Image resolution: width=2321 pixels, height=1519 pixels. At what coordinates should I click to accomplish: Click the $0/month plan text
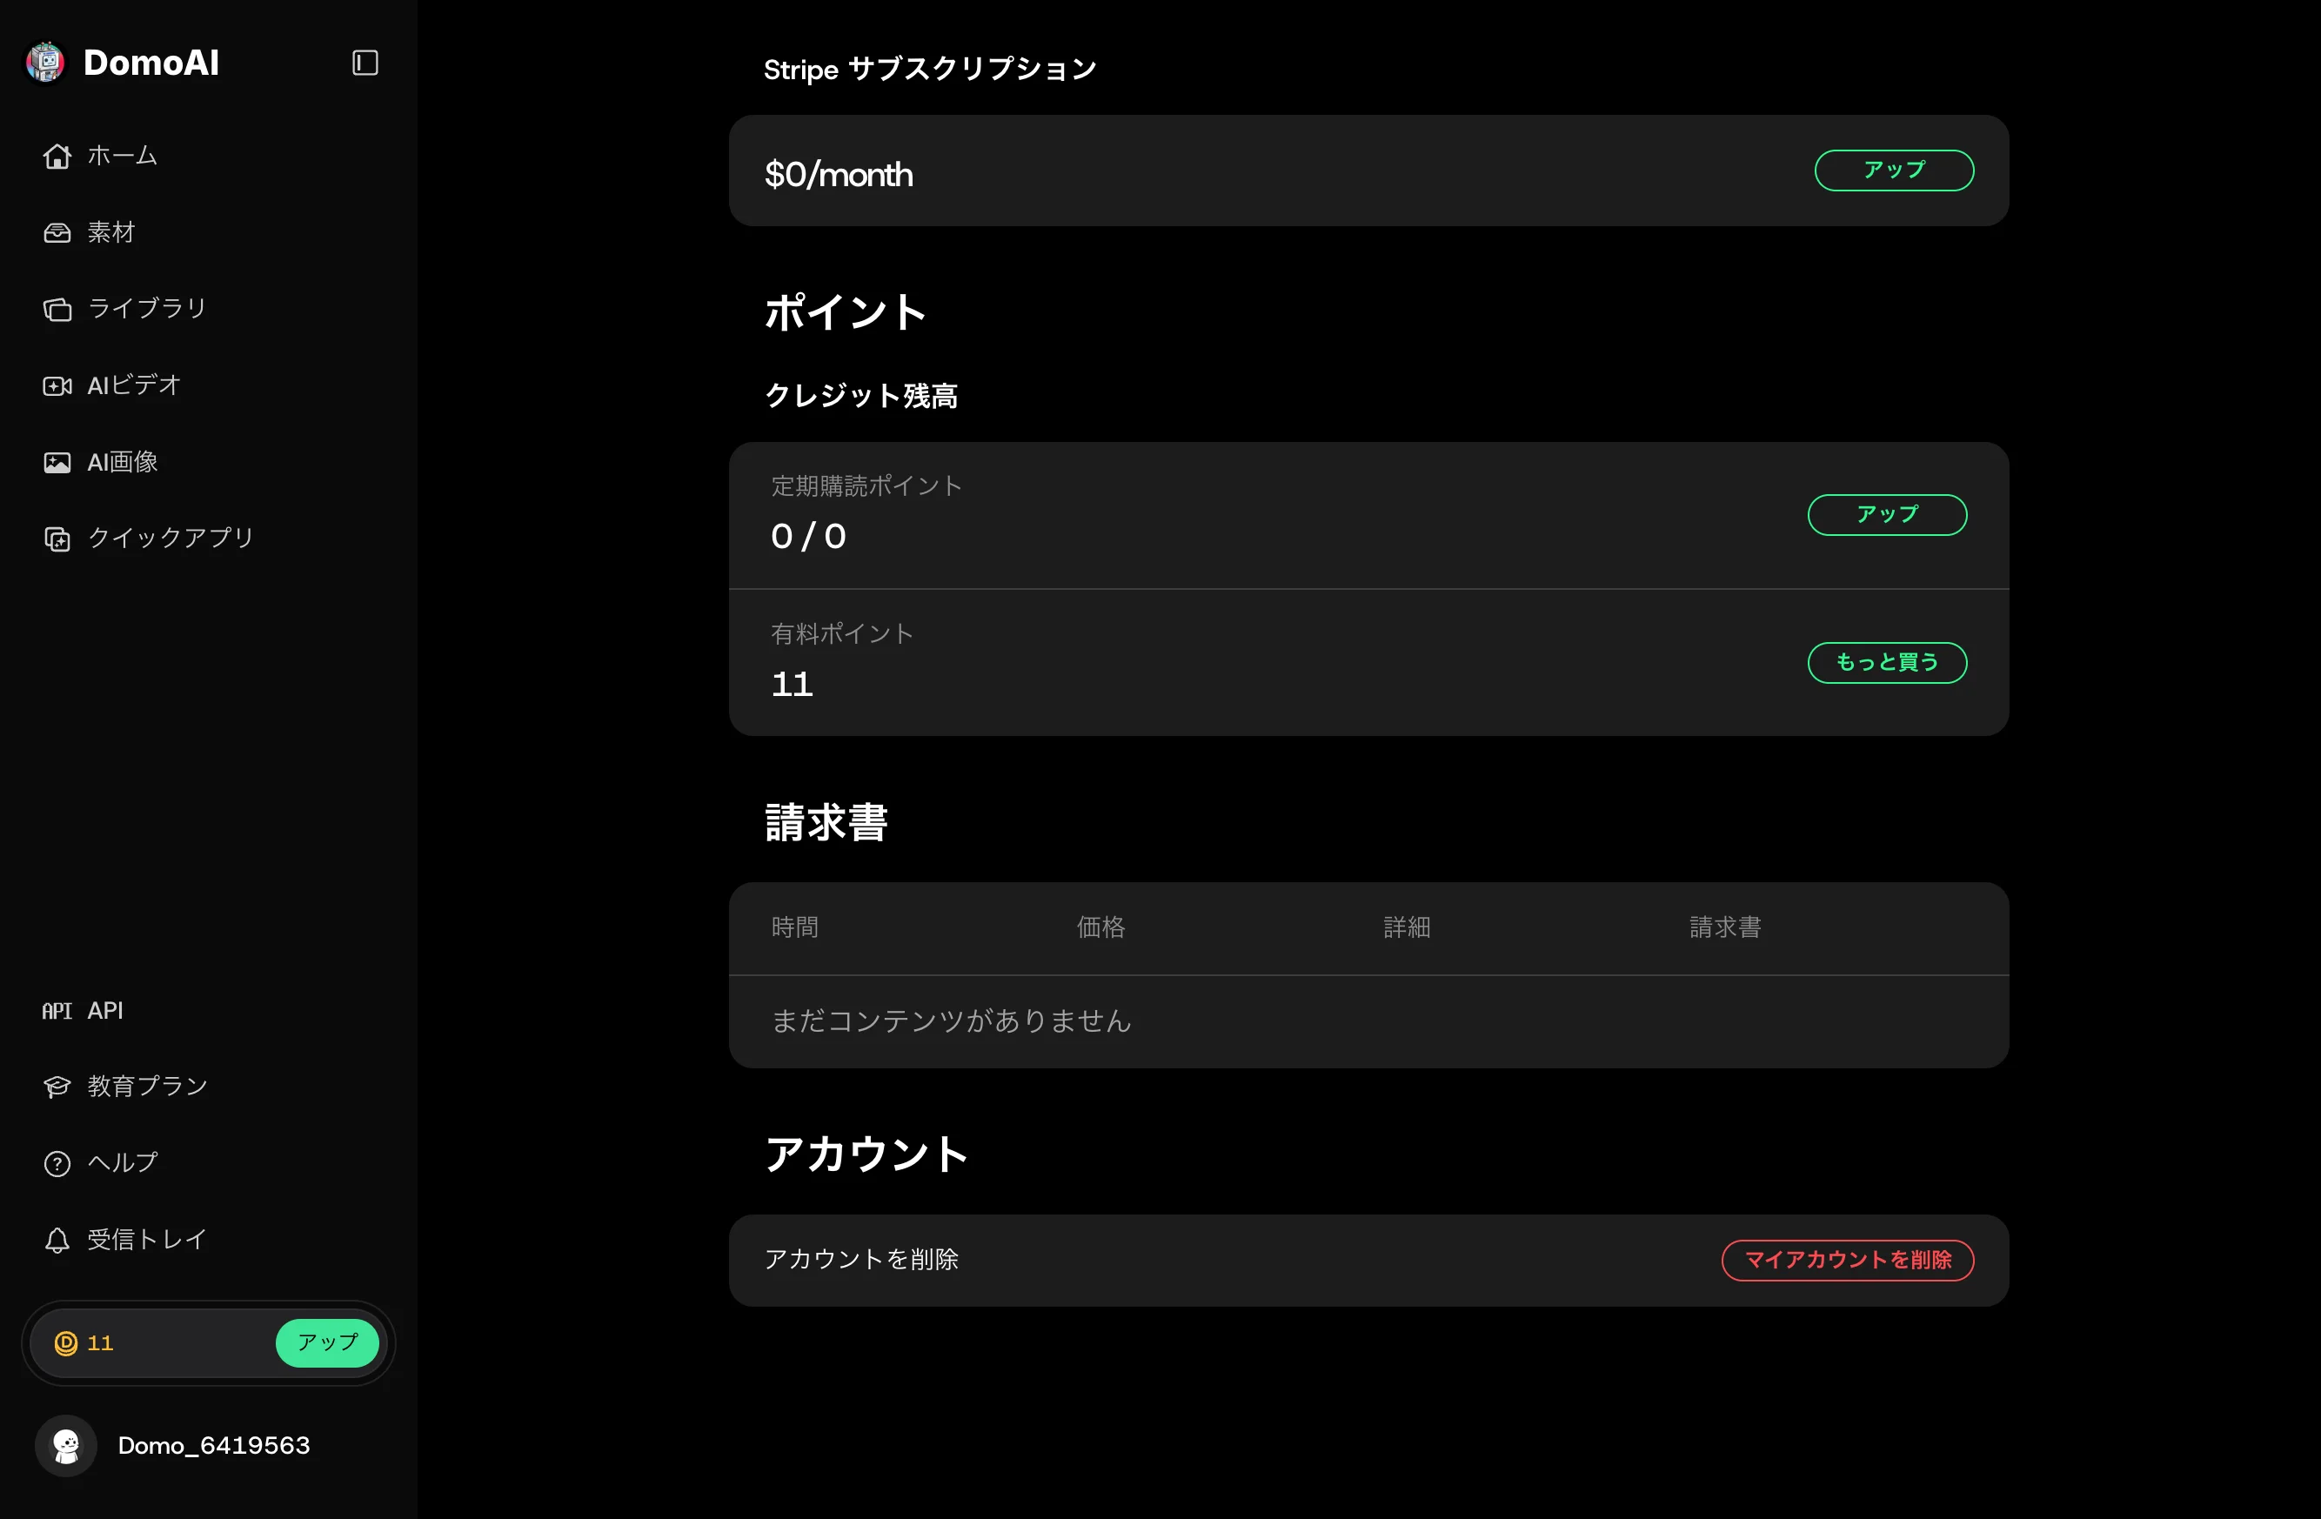[839, 175]
